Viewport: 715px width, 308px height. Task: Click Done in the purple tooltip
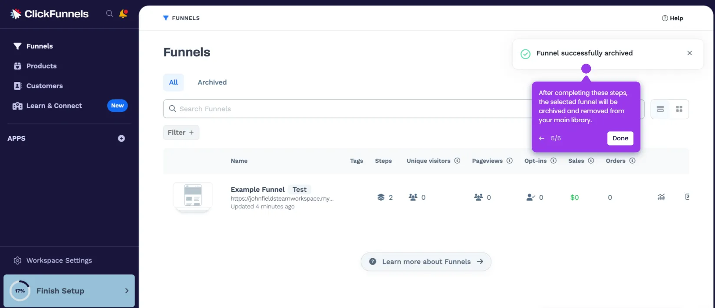(x=620, y=138)
